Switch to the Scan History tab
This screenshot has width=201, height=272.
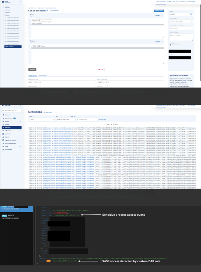(x=33, y=75)
